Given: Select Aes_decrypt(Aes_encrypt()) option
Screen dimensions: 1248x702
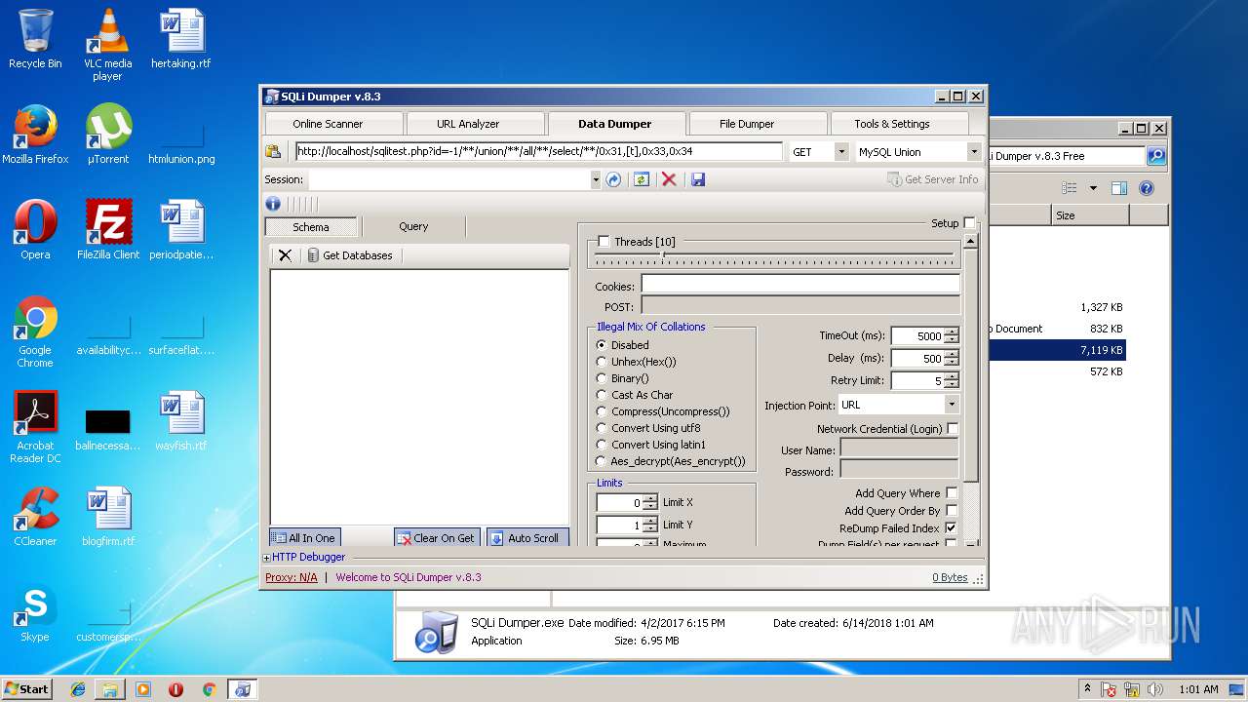Looking at the screenshot, I should click(602, 461).
